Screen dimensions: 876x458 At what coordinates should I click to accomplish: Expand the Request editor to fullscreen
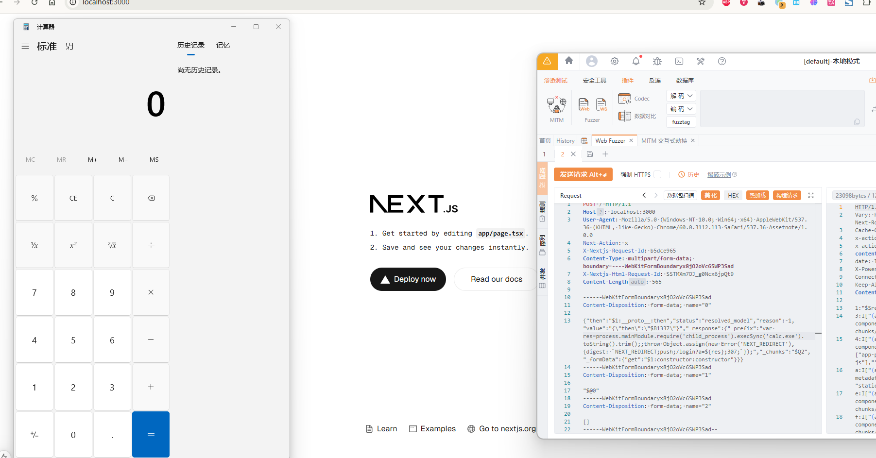tap(810, 195)
